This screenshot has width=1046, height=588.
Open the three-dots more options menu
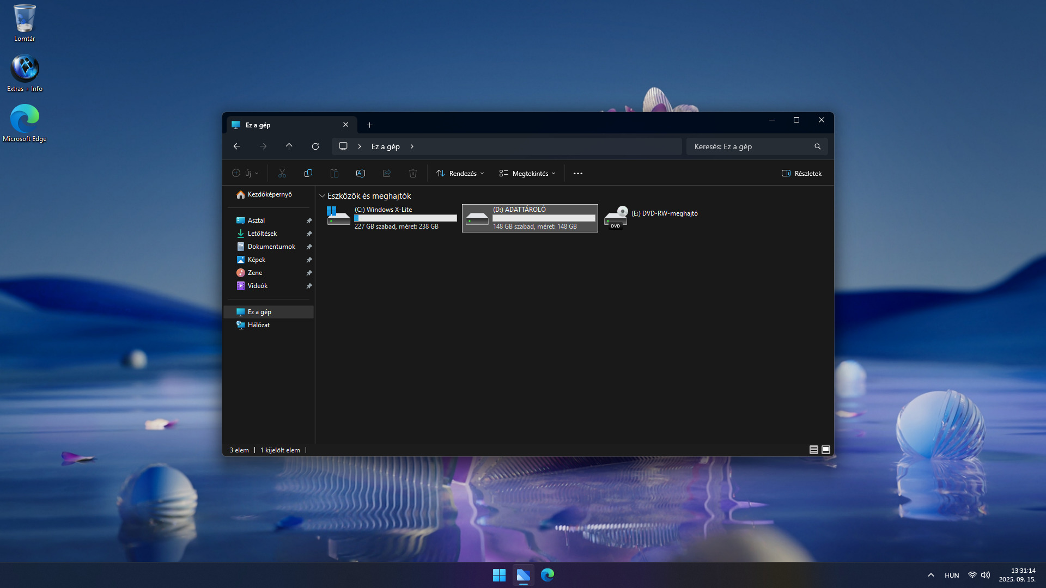pos(578,174)
